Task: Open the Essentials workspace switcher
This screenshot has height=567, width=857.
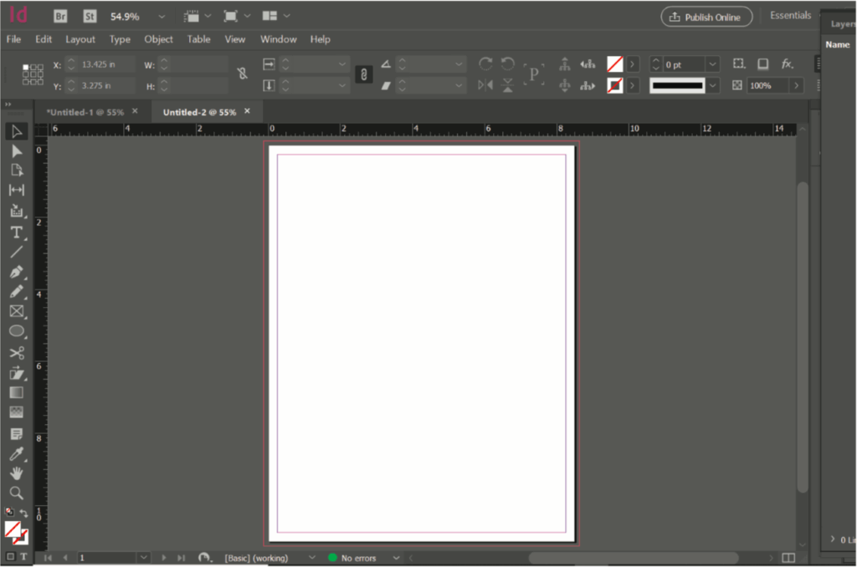Action: (x=790, y=14)
